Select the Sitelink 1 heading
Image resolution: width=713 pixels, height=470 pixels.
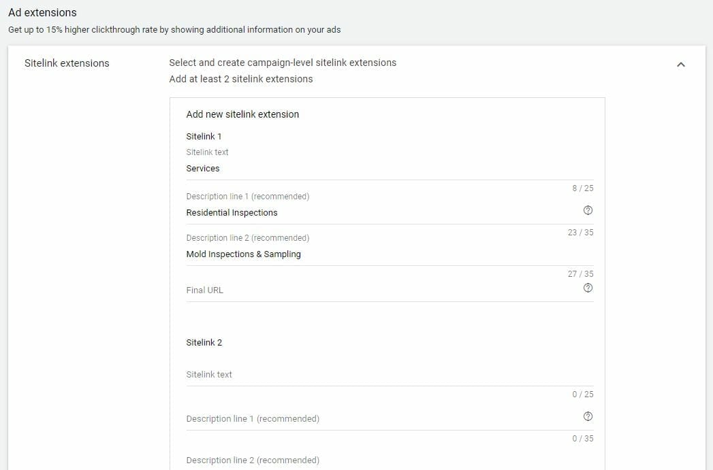point(204,136)
